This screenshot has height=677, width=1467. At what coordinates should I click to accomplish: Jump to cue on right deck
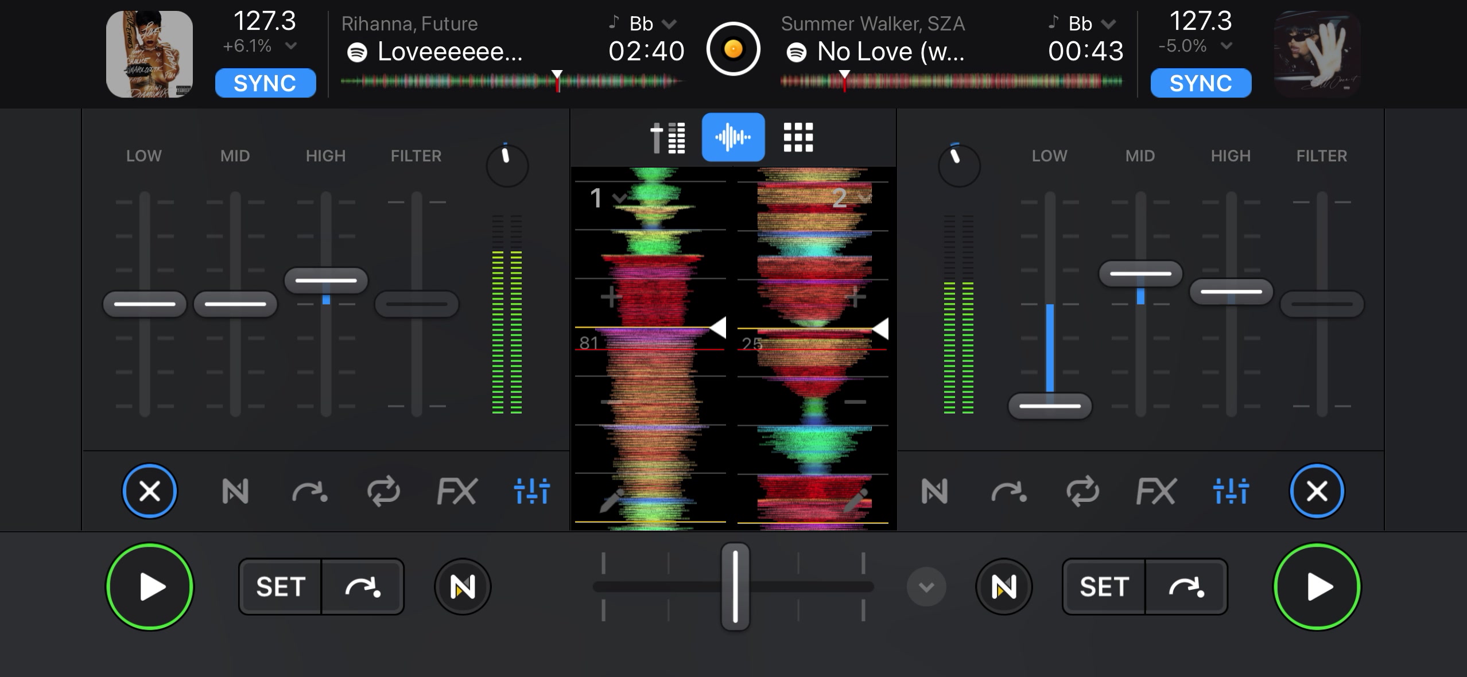1186,587
